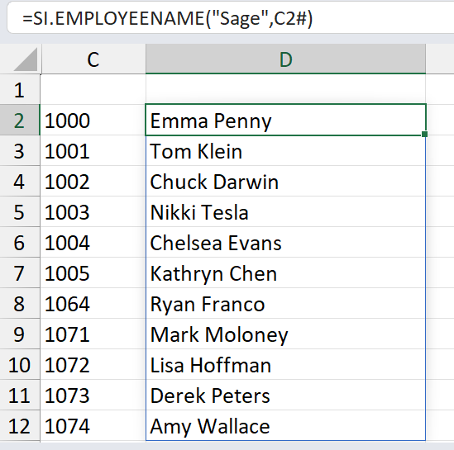454x450 pixels.
Task: Select row 2 header
Action: [x=20, y=120]
